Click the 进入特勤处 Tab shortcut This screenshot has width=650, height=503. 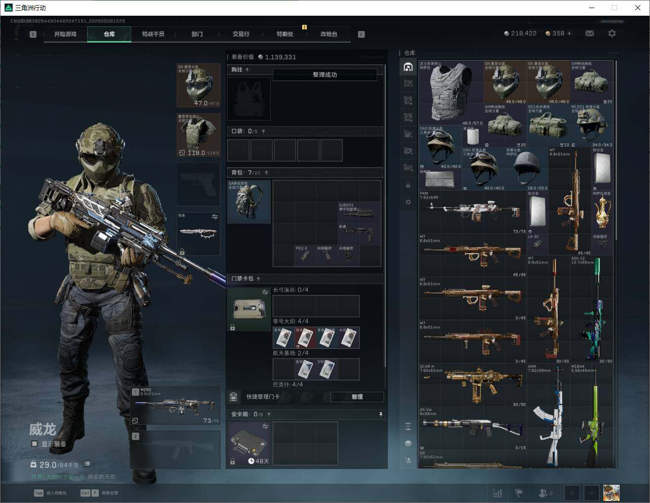click(x=50, y=492)
